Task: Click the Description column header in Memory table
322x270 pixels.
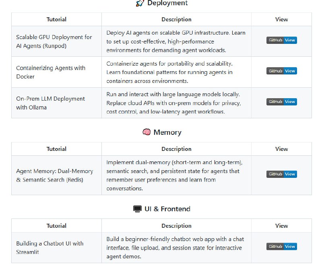Action: point(176,149)
